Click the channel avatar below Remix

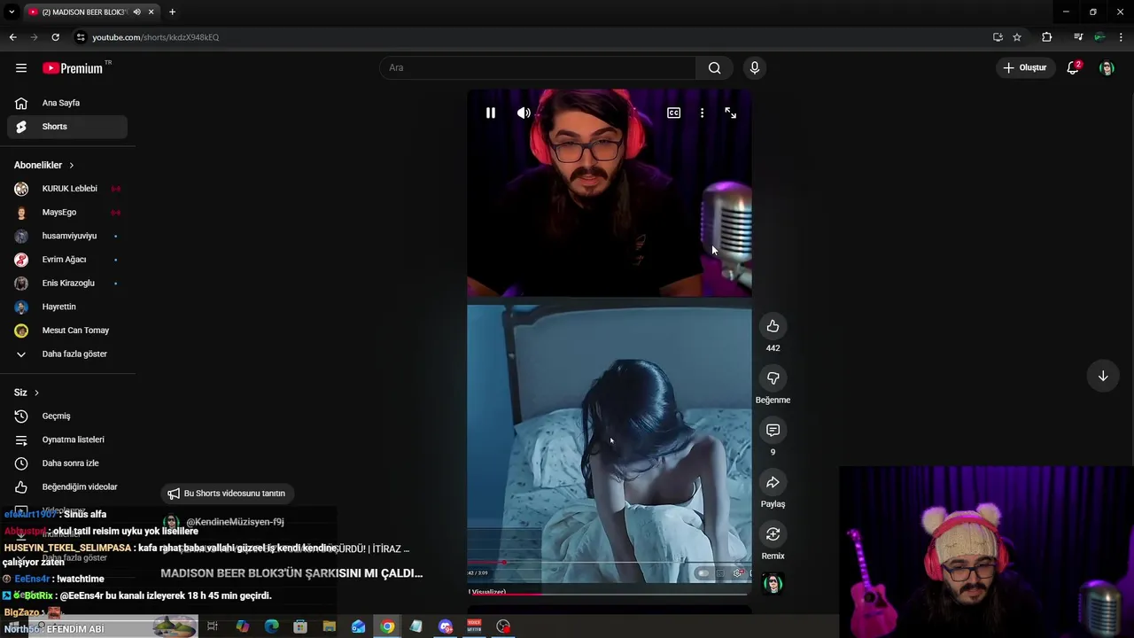(773, 583)
